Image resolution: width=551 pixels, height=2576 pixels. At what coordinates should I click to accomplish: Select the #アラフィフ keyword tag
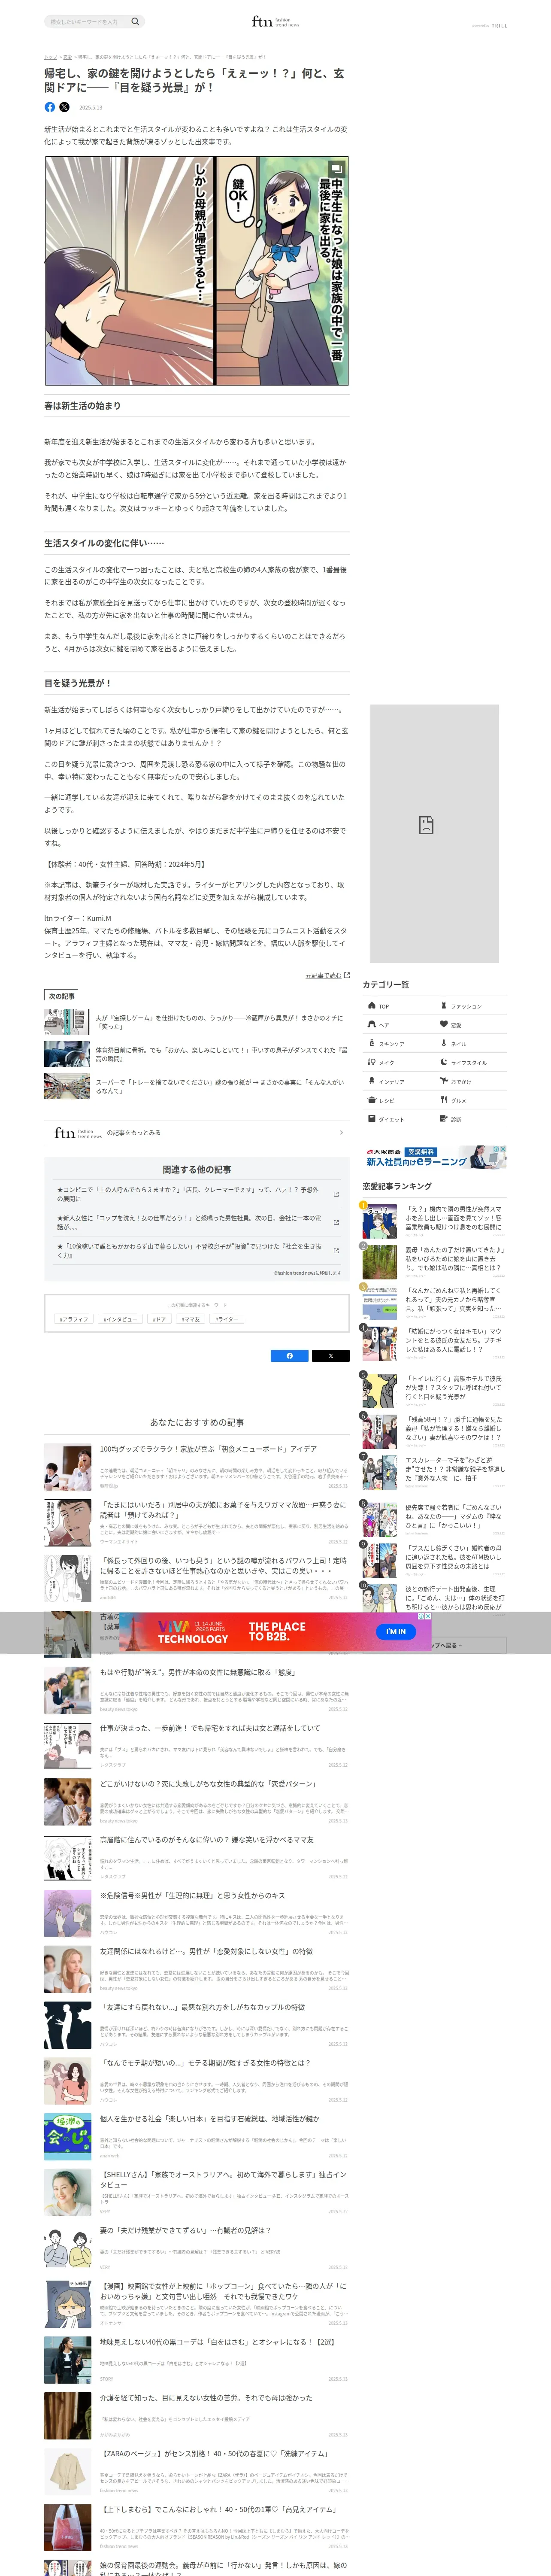click(x=74, y=1319)
